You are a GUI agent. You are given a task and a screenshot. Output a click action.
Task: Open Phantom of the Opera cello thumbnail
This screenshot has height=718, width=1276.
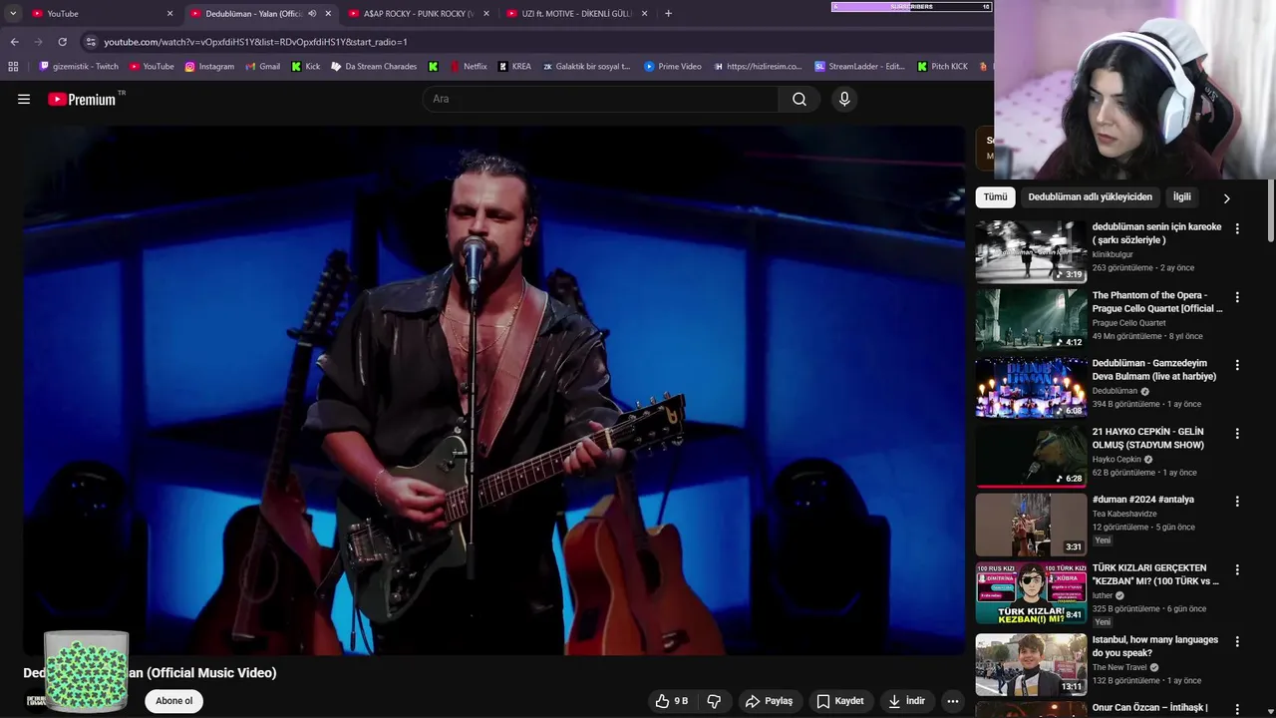(x=1031, y=320)
